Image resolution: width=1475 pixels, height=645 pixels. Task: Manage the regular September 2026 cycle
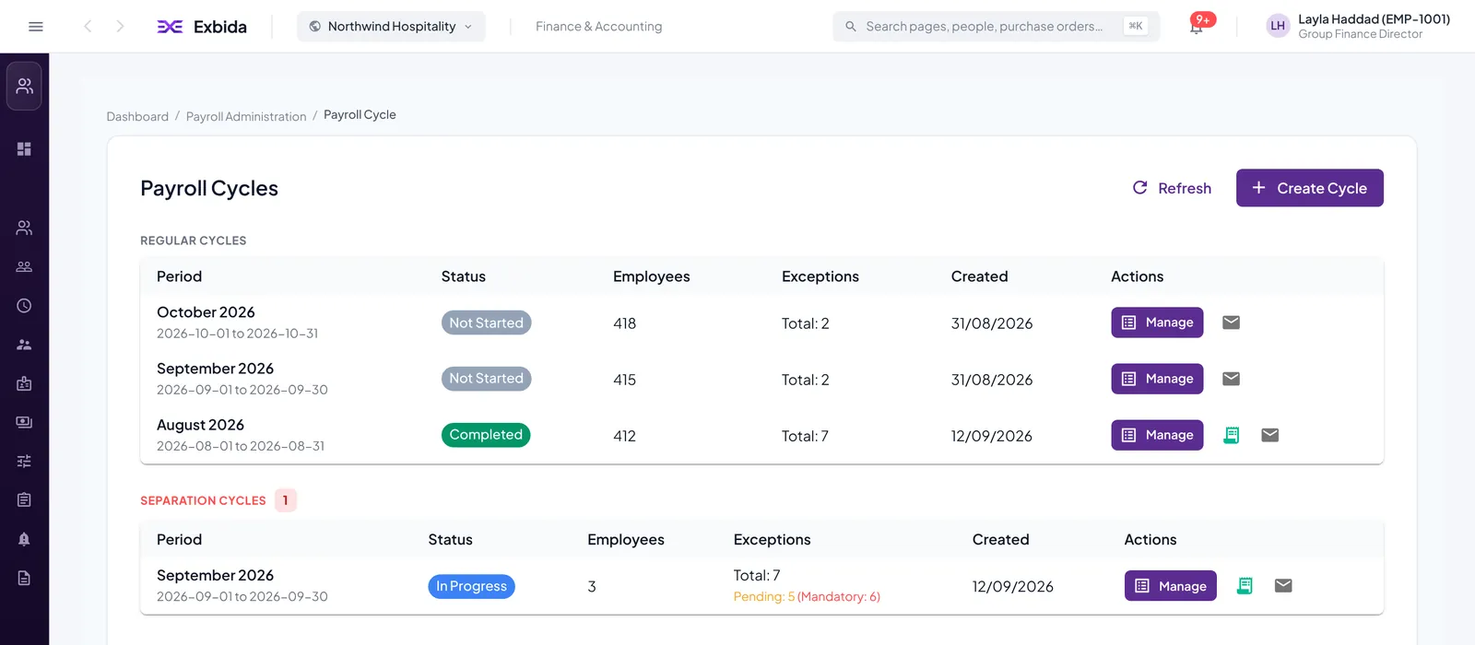tap(1157, 379)
